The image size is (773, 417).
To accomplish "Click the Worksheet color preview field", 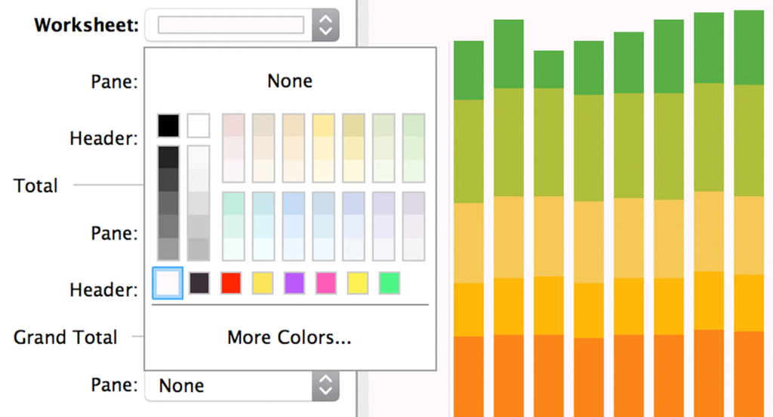I will [x=230, y=25].
